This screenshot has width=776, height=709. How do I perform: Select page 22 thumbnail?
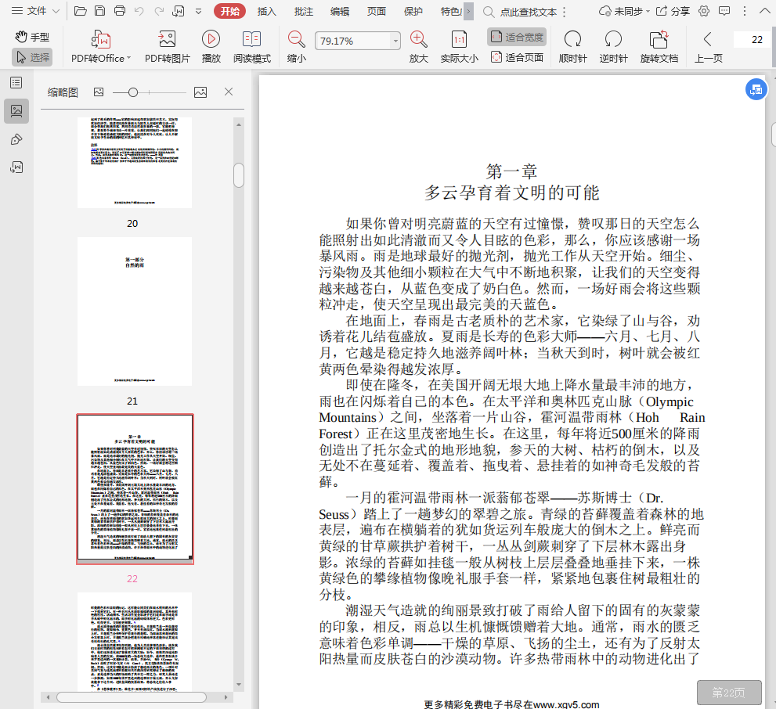click(135, 489)
